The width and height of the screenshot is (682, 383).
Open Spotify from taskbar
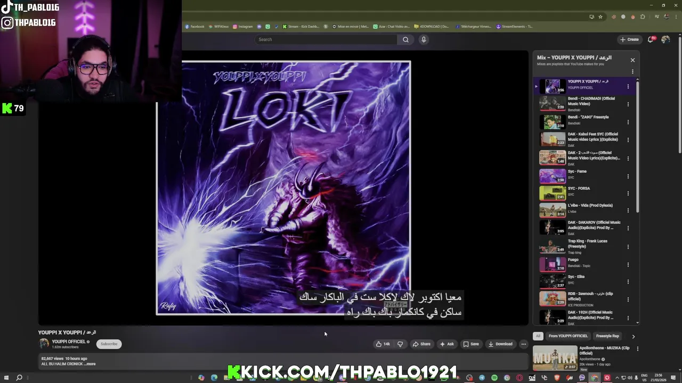pos(494,378)
